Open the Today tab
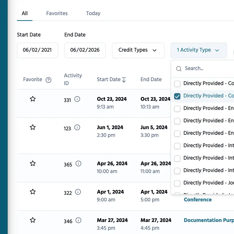 93,13
